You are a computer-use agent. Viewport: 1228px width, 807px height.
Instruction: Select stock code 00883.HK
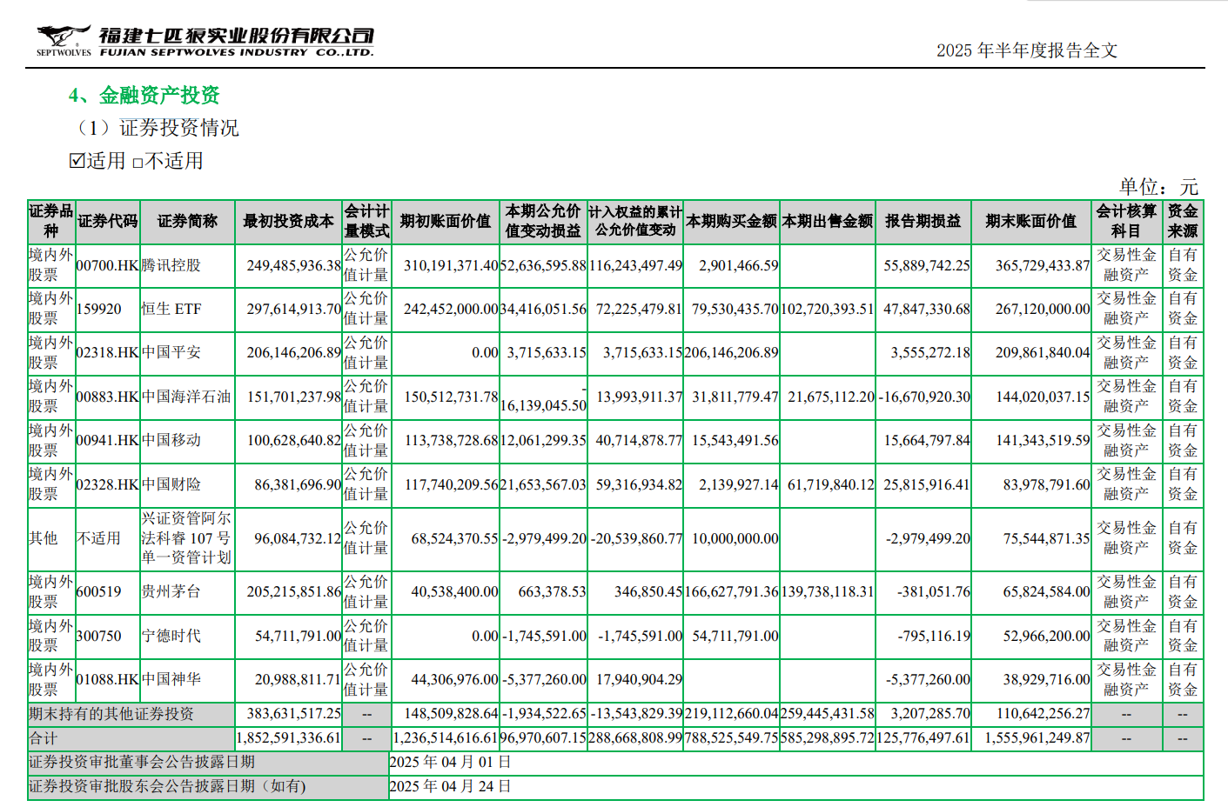(107, 397)
